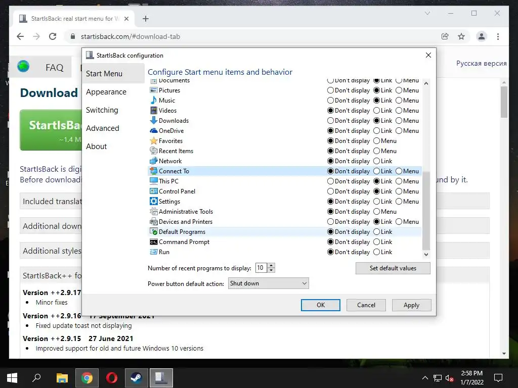Increase number of recent programs
The width and height of the screenshot is (518, 388).
pos(271,265)
